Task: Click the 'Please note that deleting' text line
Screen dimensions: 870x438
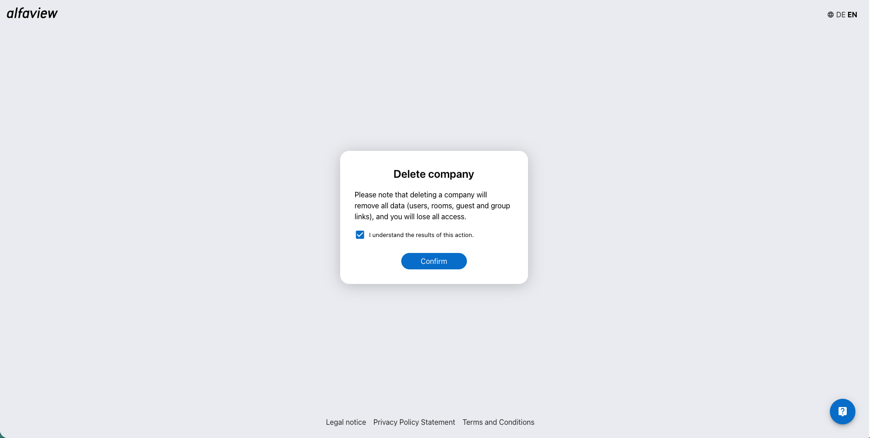Action: pos(420,195)
